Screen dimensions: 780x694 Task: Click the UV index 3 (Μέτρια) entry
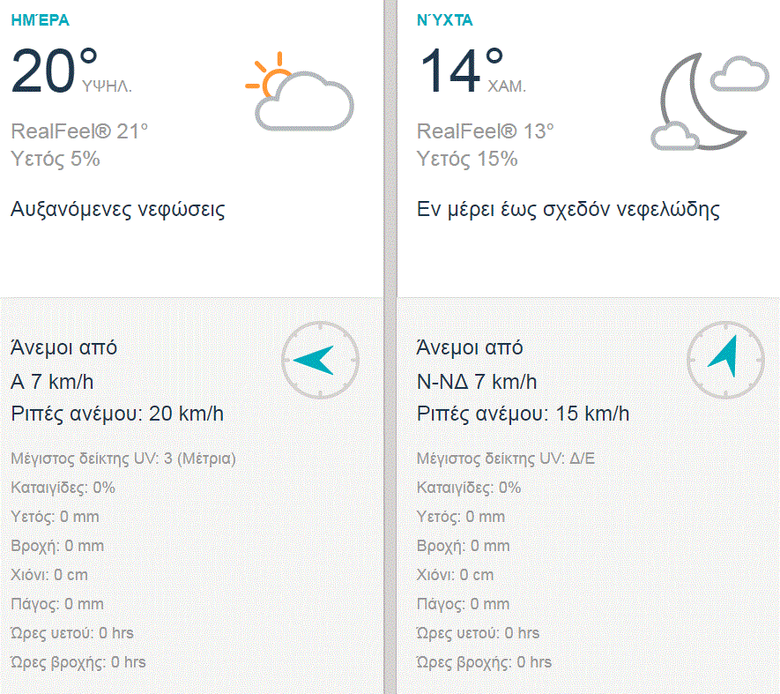click(123, 458)
